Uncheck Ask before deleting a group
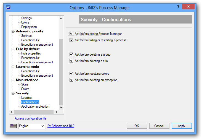The height and width of the screenshot is (140, 202). click(71, 55)
